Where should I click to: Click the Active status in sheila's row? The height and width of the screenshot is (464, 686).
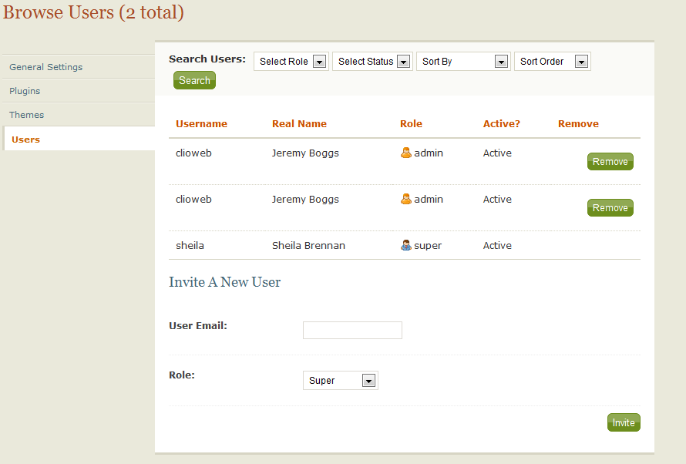click(497, 245)
